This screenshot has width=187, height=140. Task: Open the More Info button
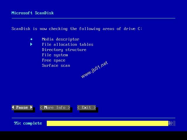(55, 108)
